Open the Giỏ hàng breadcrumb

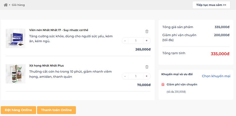pyautogui.click(x=18, y=5)
